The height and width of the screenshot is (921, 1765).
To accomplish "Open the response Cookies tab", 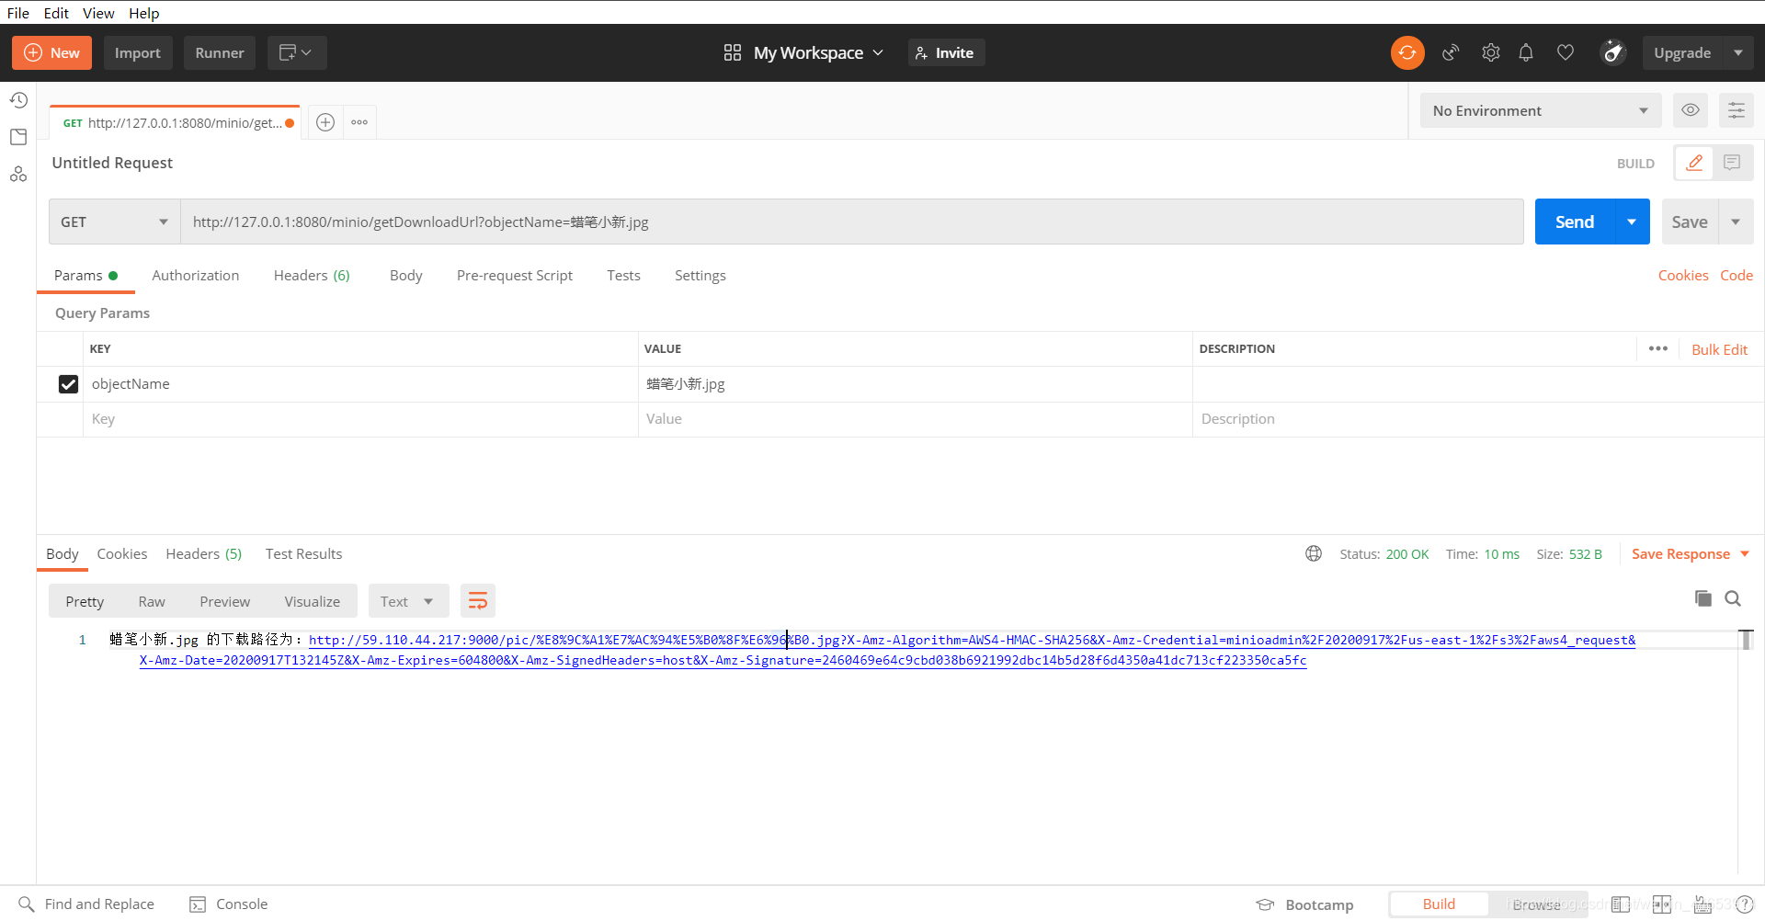I will [122, 554].
